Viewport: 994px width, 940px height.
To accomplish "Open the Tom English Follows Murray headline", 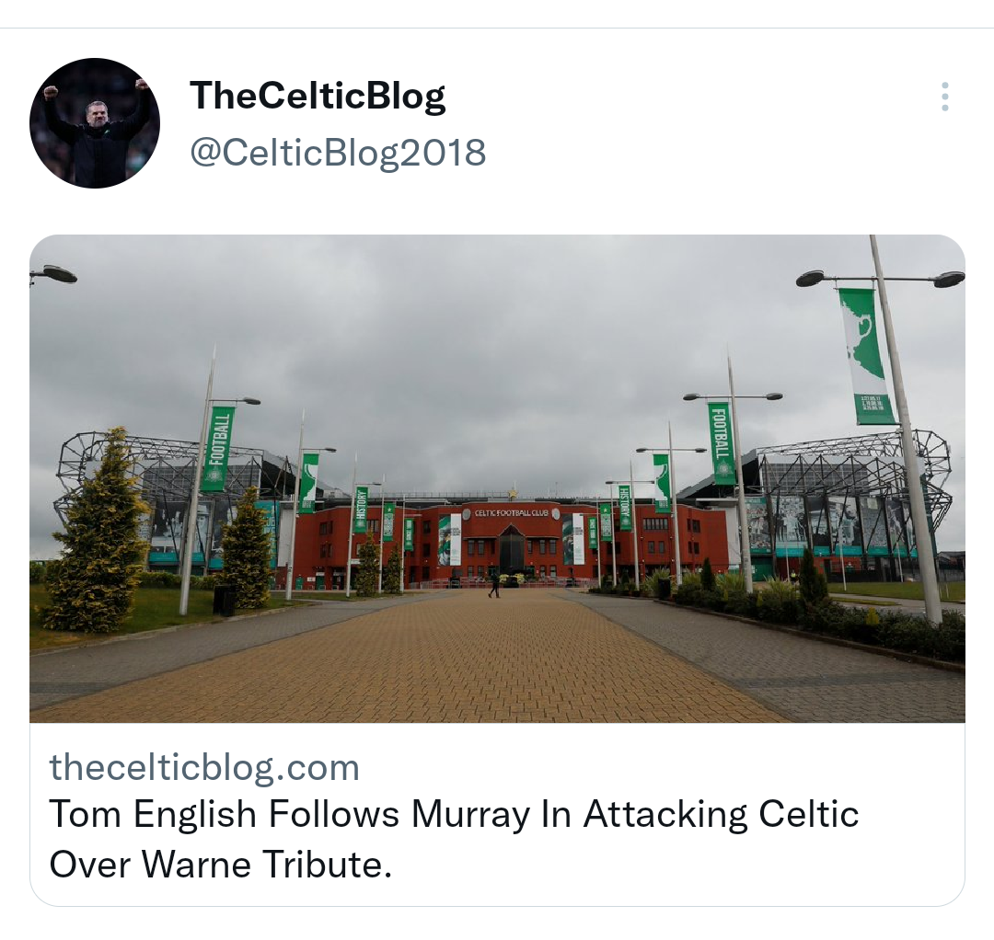I will point(454,814).
